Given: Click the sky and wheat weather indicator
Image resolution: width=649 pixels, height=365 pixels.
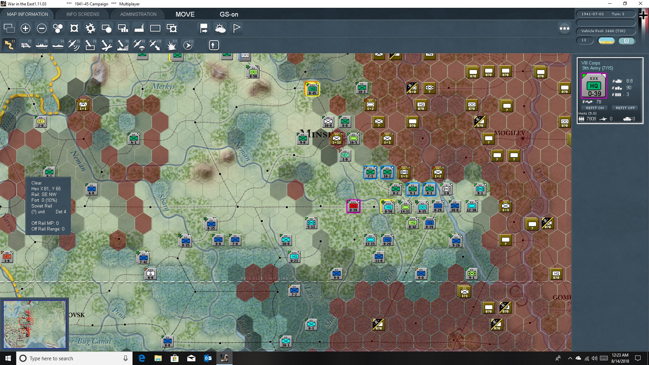Looking at the screenshot, I should [x=606, y=41].
